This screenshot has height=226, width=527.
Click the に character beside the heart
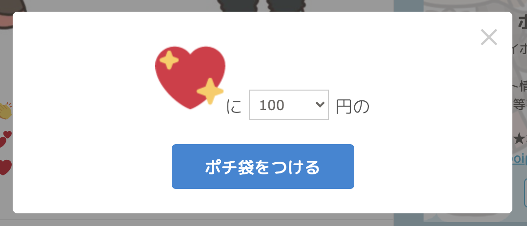[234, 107]
